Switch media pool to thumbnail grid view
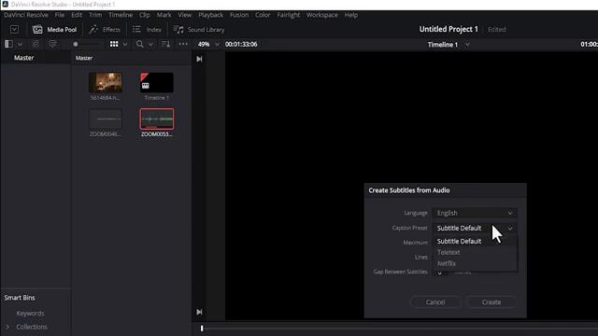Screen dimensions: 598x336 coord(114,44)
